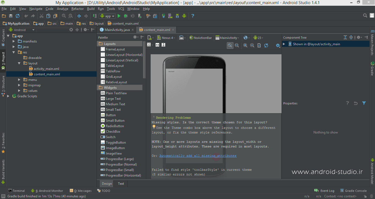
Task: Open Android Monitor tool window
Action: coord(47,191)
